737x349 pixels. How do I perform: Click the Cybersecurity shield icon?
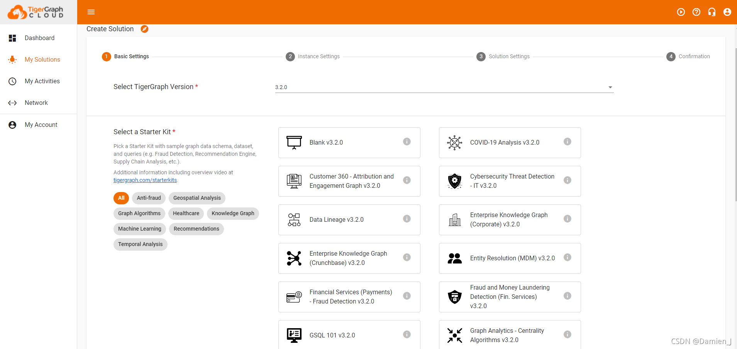pos(455,181)
